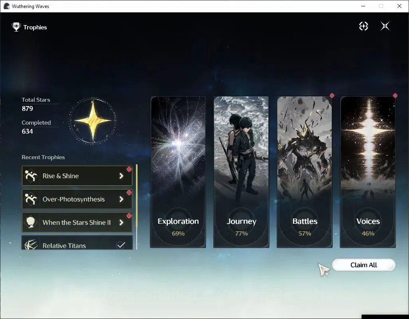Image resolution: width=409 pixels, height=319 pixels.
Task: Click the Trophies title text
Action: coord(35,27)
